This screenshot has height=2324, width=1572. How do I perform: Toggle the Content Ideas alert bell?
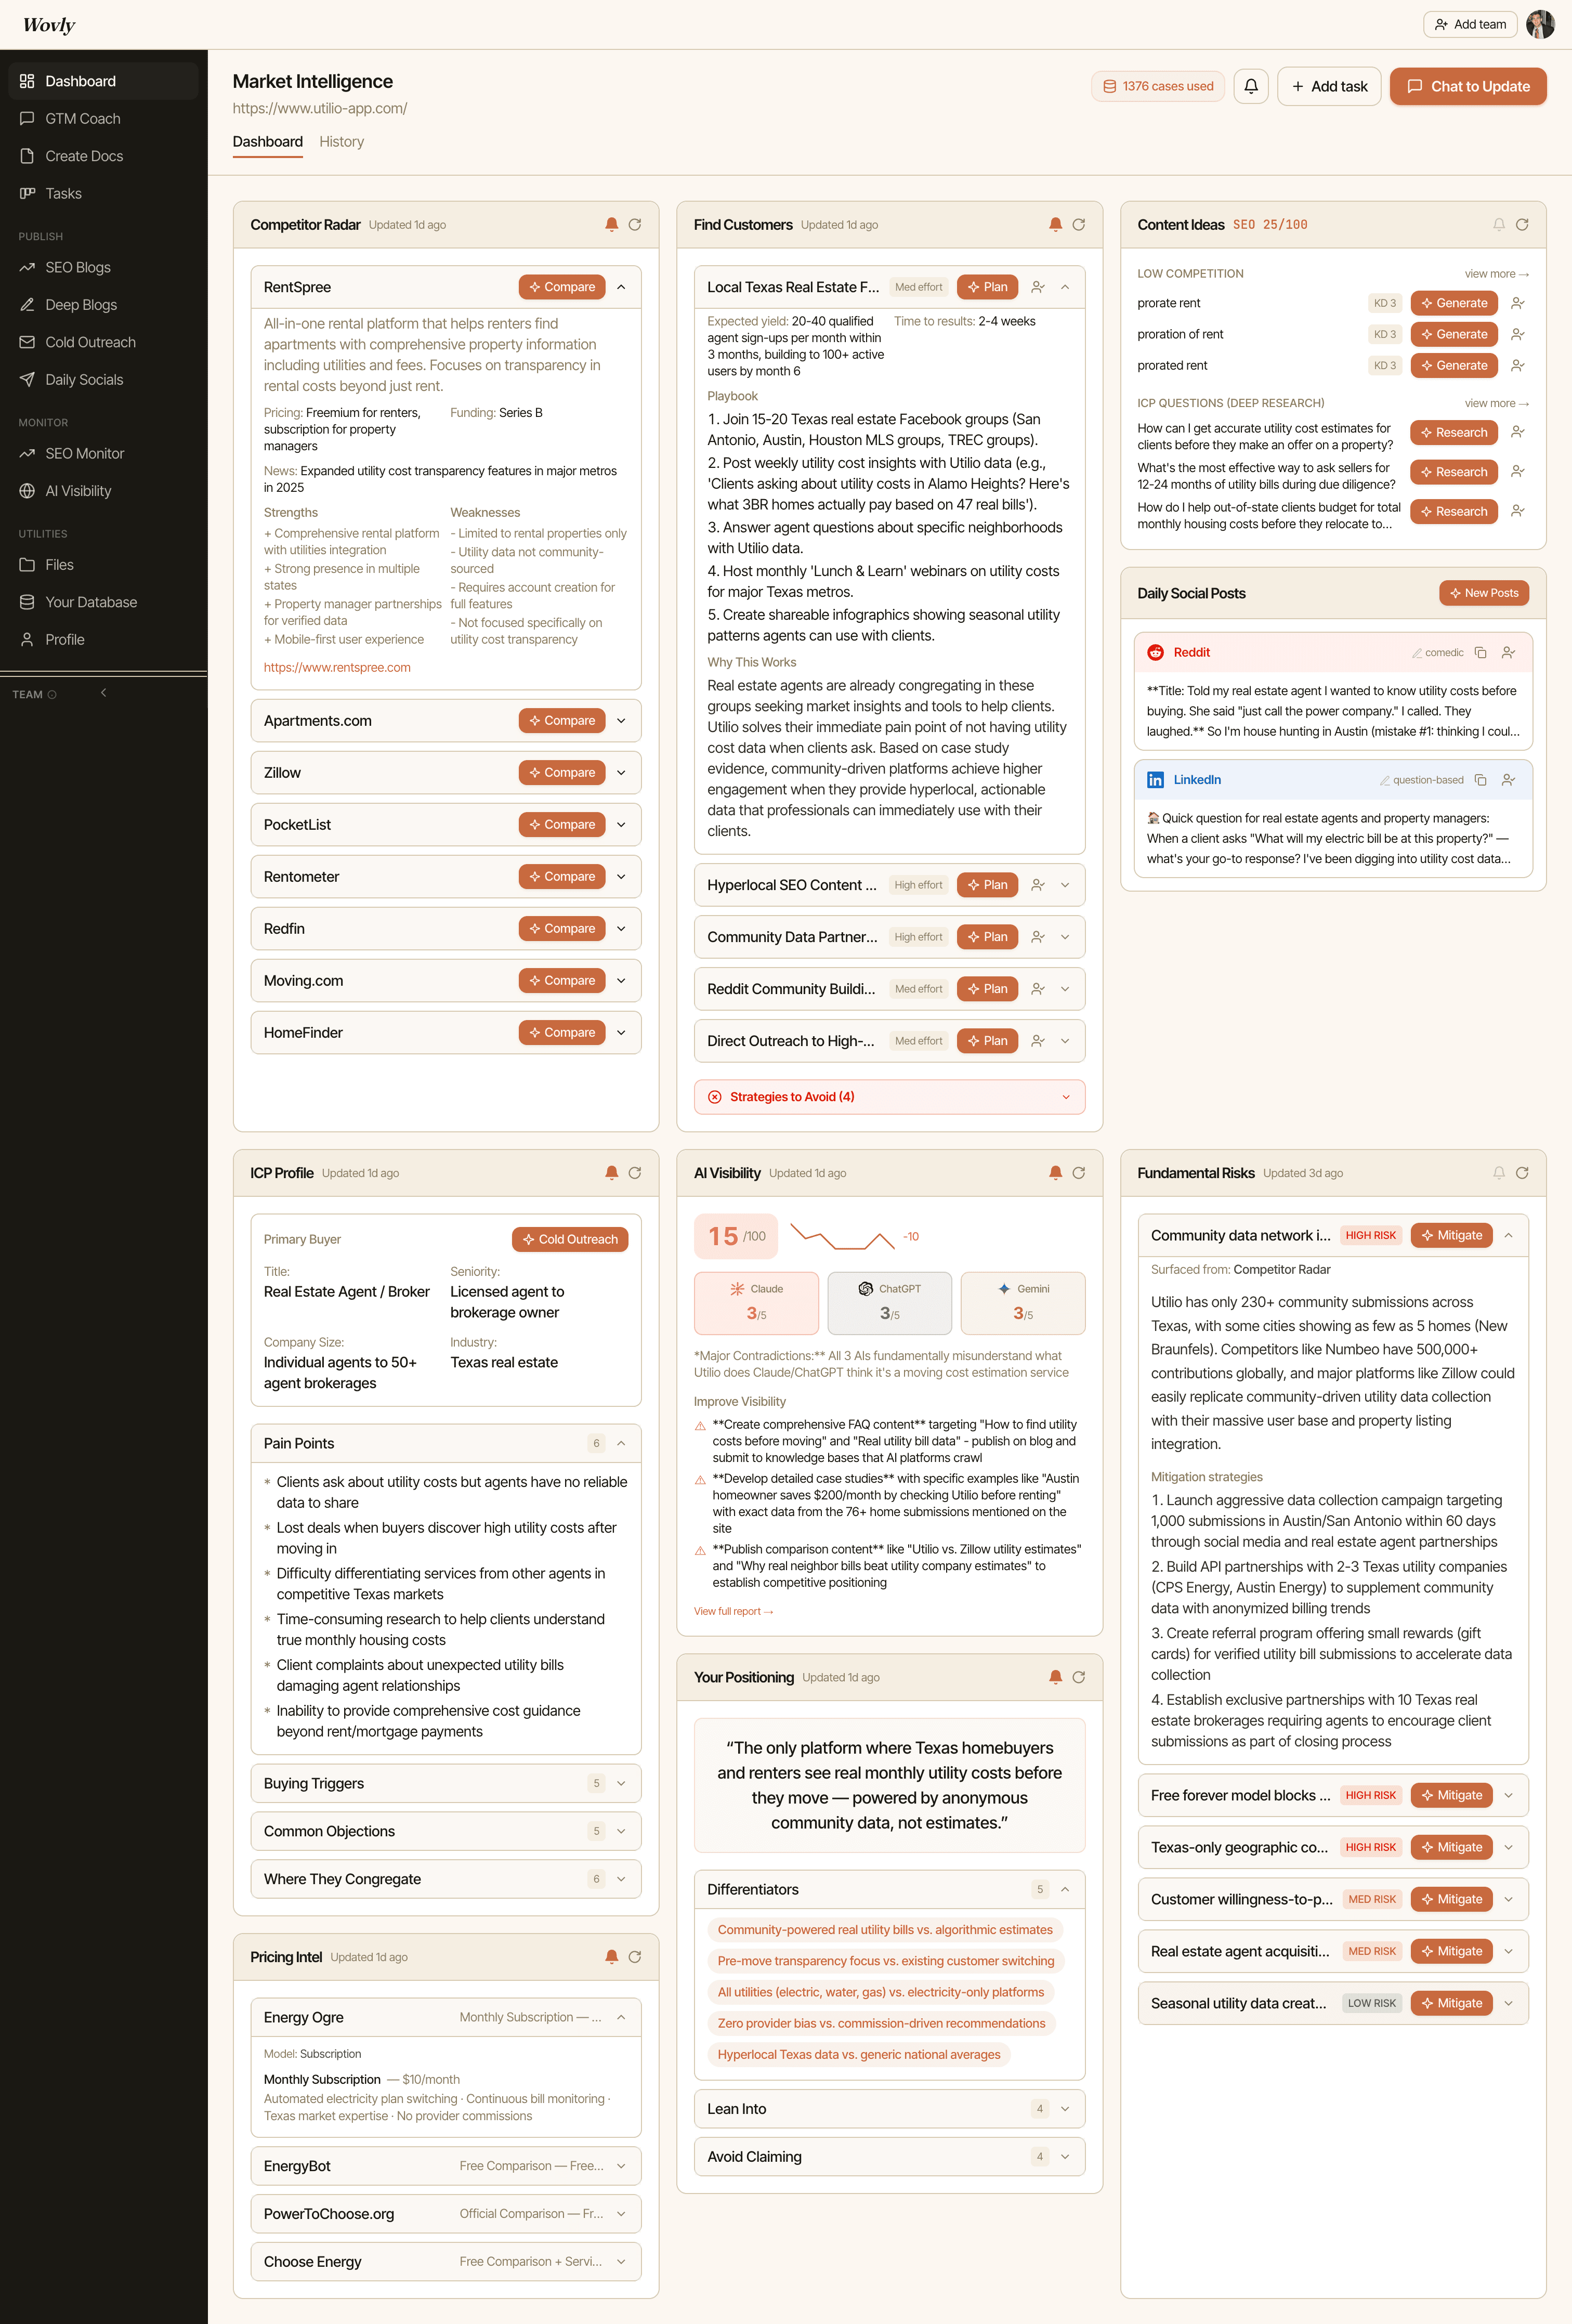coord(1499,225)
